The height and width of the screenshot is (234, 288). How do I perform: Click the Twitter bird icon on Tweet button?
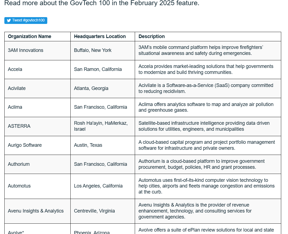coord(9,20)
